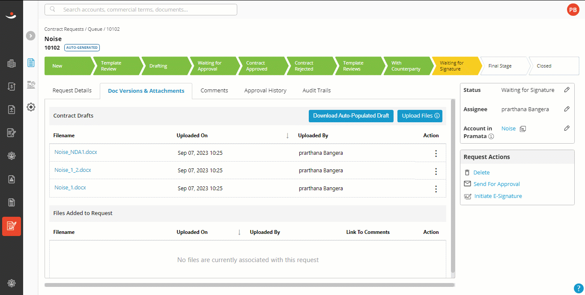Click the Pramata logo icon
Viewport: 585px width, 295px height.
(x=11, y=15)
